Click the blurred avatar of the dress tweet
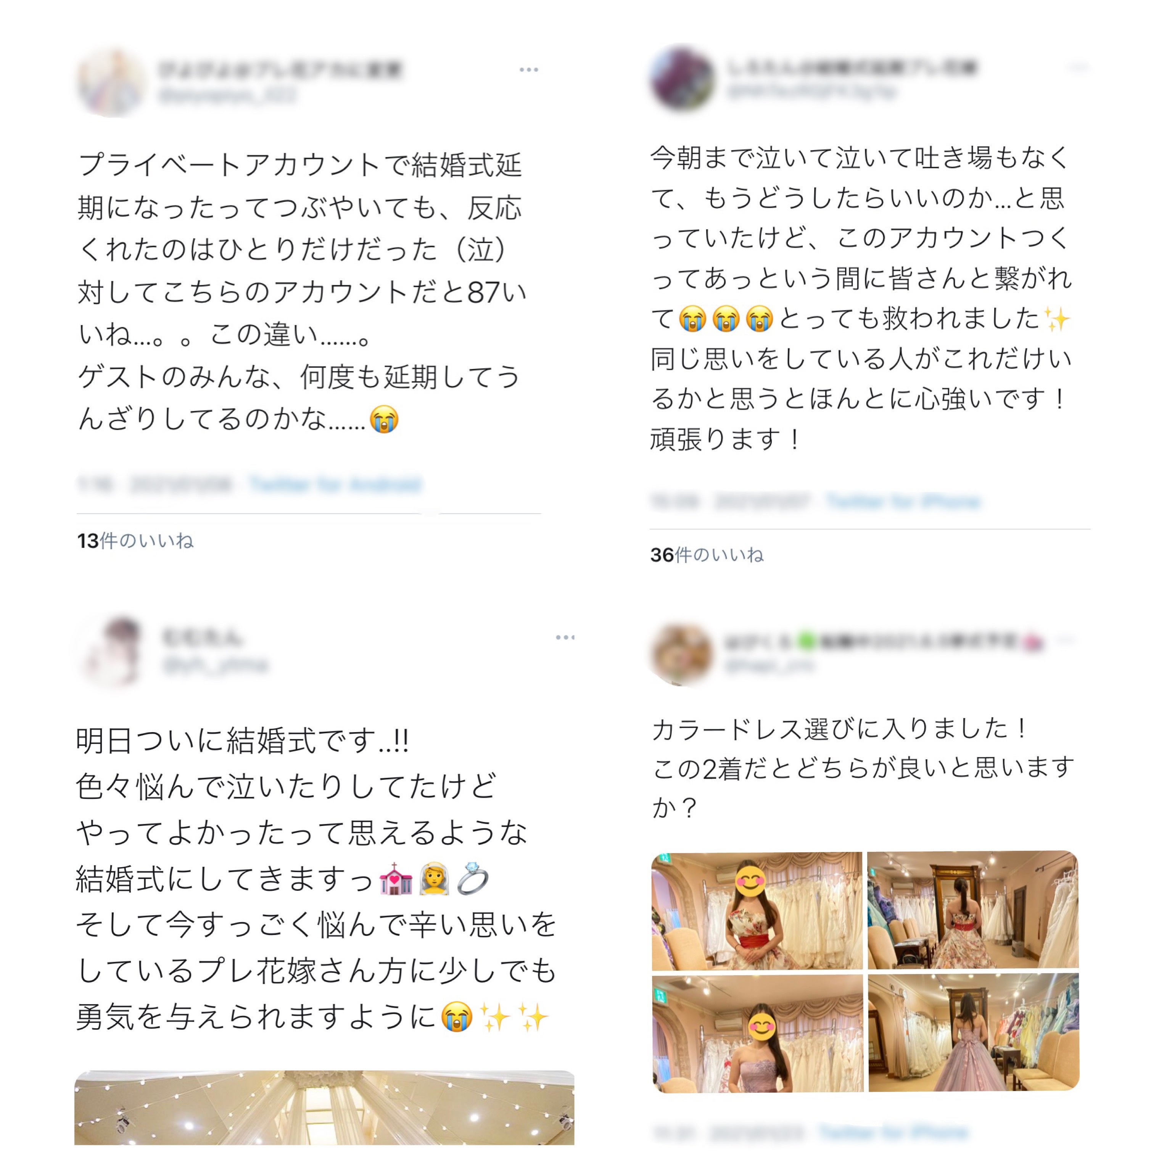 coord(682,654)
